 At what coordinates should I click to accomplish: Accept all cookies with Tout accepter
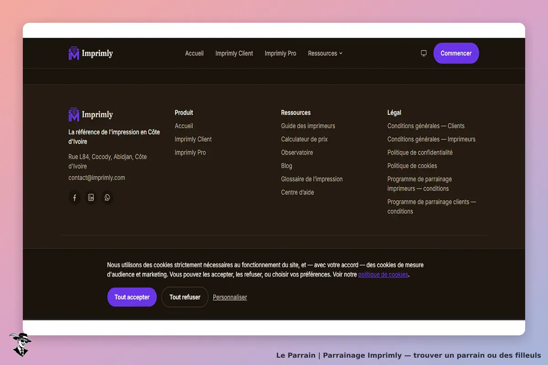point(132,297)
